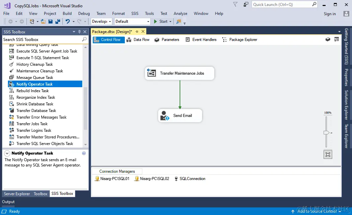Select the Nisarg-PC\SQL01 connection manager
The image size is (352, 215).
click(112, 179)
